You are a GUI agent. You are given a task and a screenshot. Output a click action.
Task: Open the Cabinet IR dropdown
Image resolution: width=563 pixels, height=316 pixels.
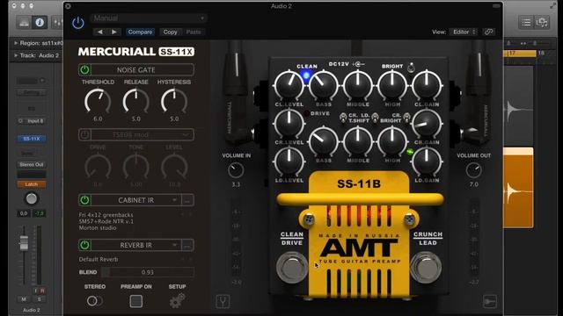[x=135, y=200]
